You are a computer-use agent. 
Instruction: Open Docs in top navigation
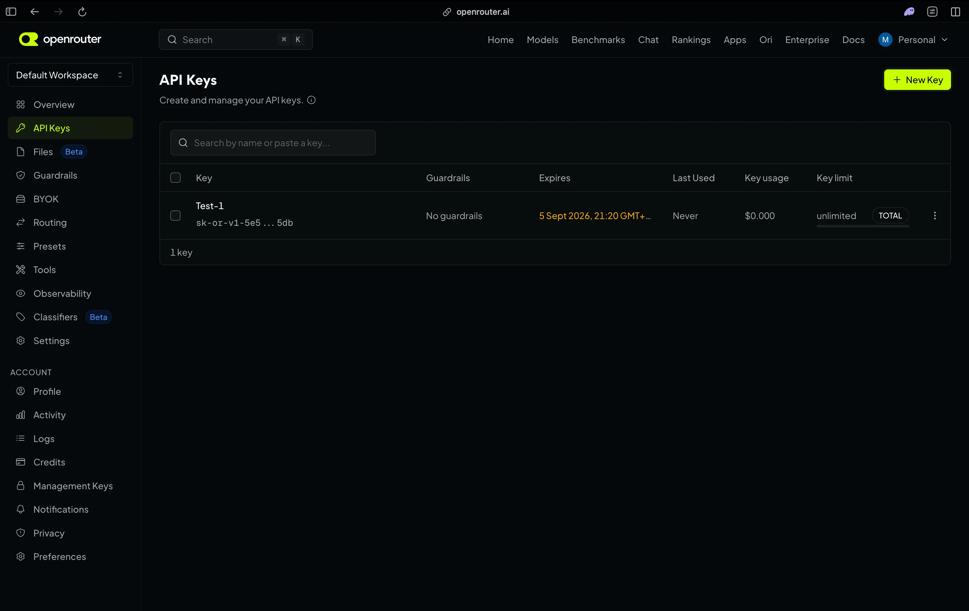853,40
